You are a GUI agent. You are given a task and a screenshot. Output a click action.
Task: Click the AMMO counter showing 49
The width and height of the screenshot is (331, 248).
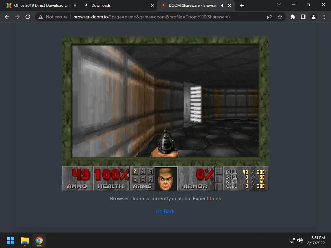pyautogui.click(x=77, y=179)
